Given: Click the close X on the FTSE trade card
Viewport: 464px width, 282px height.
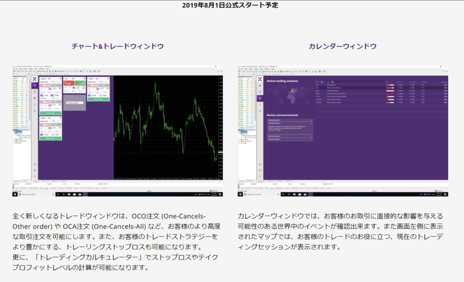Looking at the screenshot, I should (85, 78).
